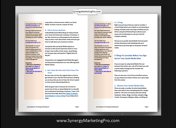Open the 5 Steps sidebar link on page 4

(33, 68)
